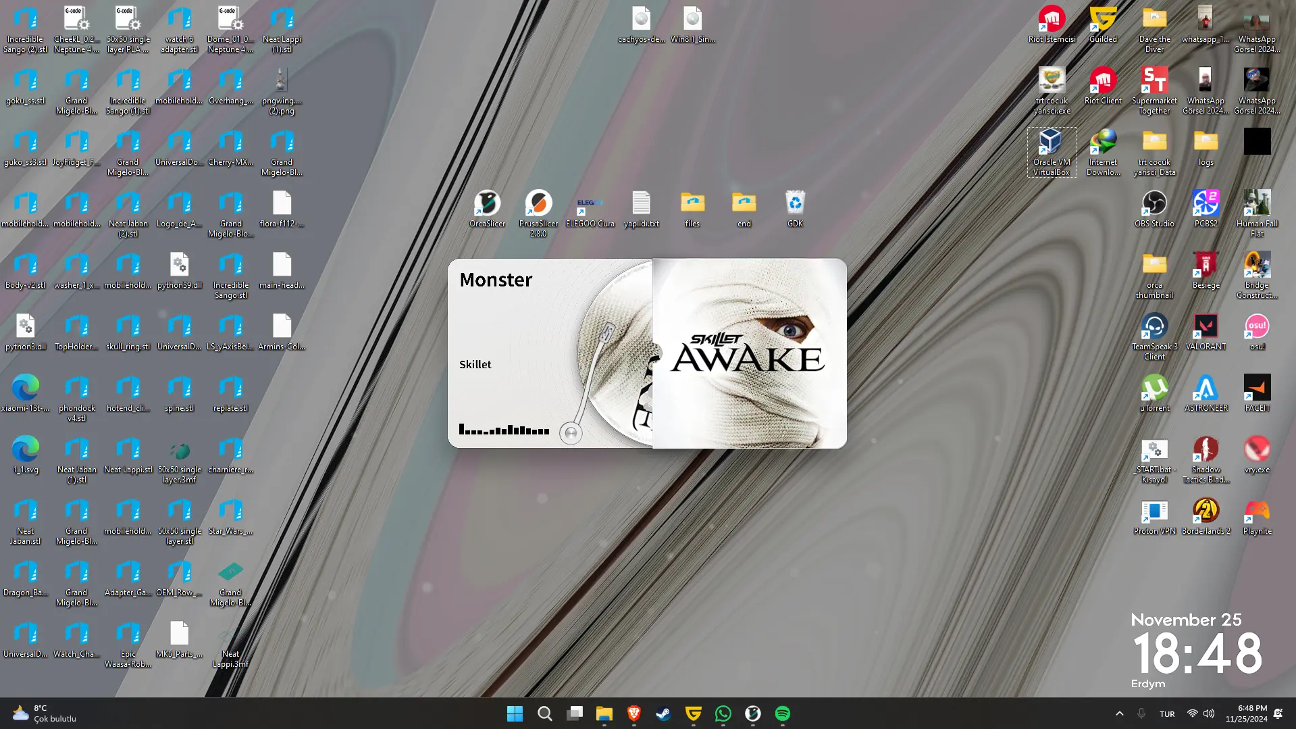Launch Human Fall Flat shortcut

pos(1257,213)
